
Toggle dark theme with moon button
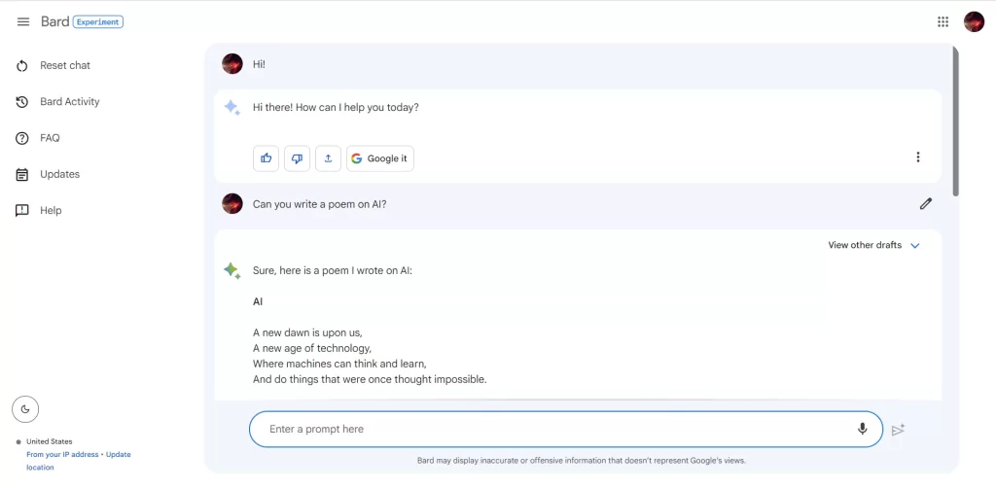tap(25, 409)
